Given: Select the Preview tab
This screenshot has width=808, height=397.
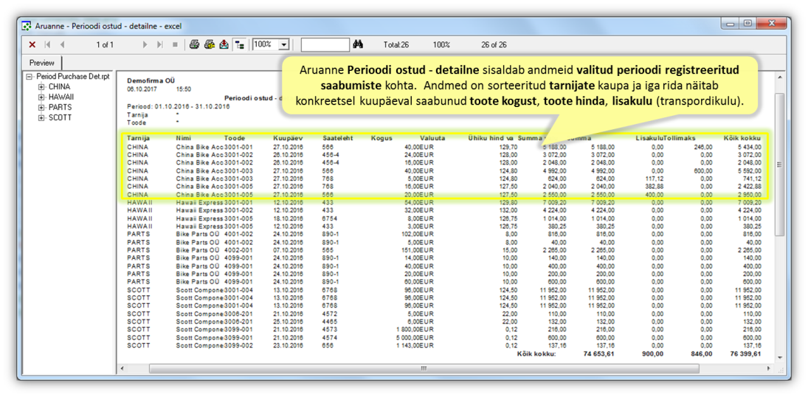Looking at the screenshot, I should point(42,63).
